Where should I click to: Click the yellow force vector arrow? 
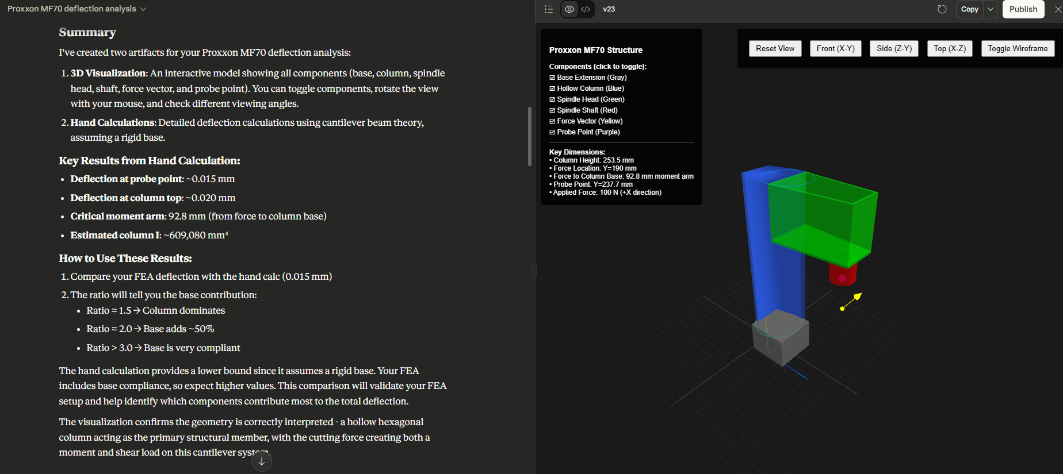pyautogui.click(x=850, y=302)
